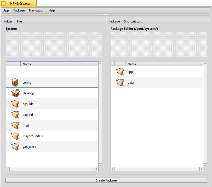Expand the Folder menu in System pane
The width and height of the screenshot is (212, 187).
[x=8, y=21]
